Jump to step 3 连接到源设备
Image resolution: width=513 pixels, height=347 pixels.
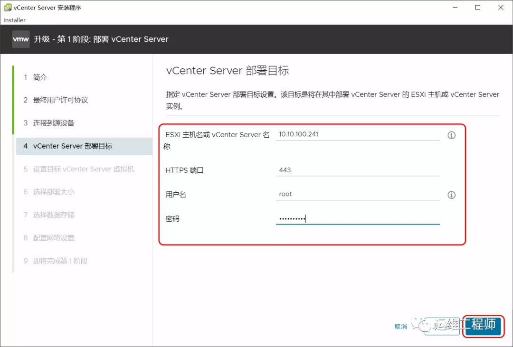coord(54,123)
